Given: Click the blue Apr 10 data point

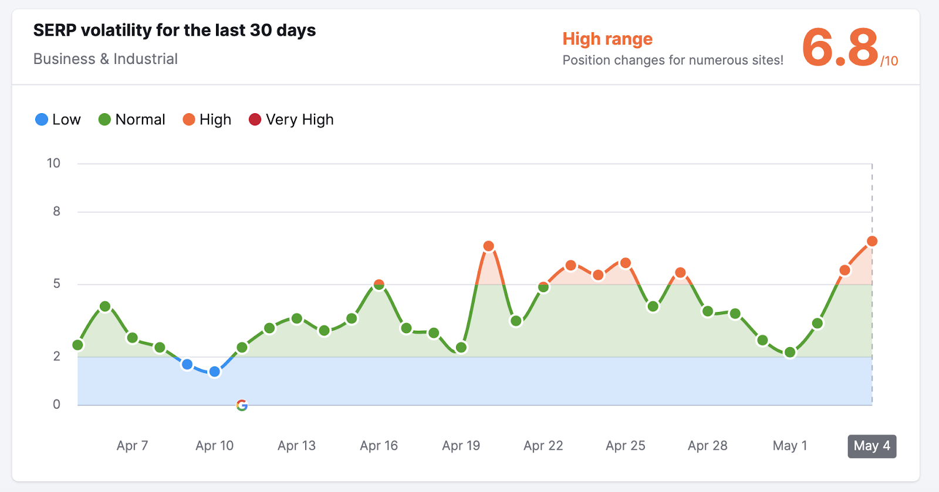Looking at the screenshot, I should point(215,372).
